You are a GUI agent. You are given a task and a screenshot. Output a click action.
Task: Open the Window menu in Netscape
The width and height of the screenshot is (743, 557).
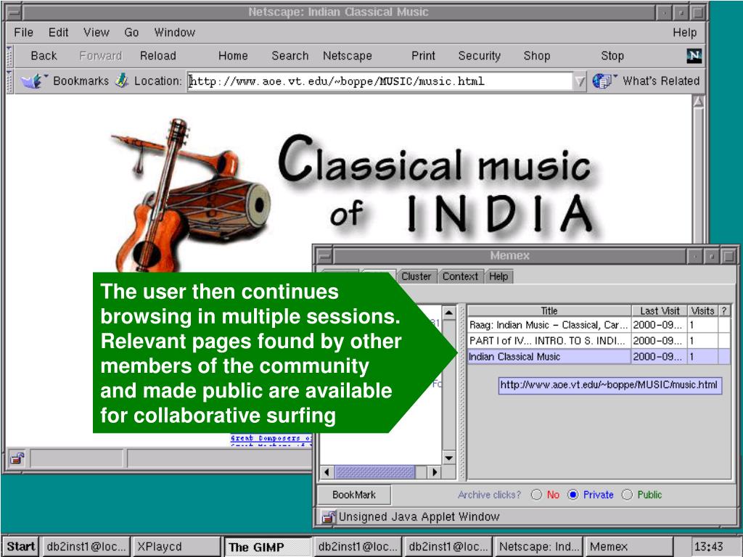(x=174, y=32)
